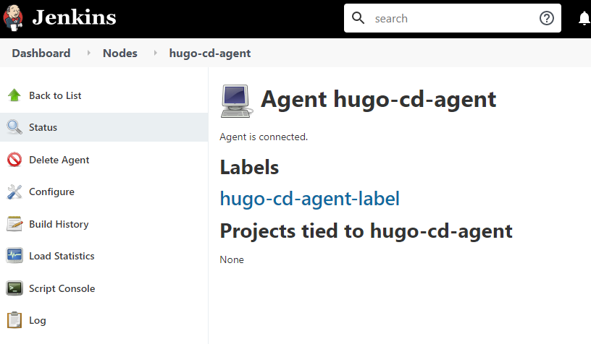Click the Status magnifying glass icon
This screenshot has width=591, height=344.
pos(14,127)
